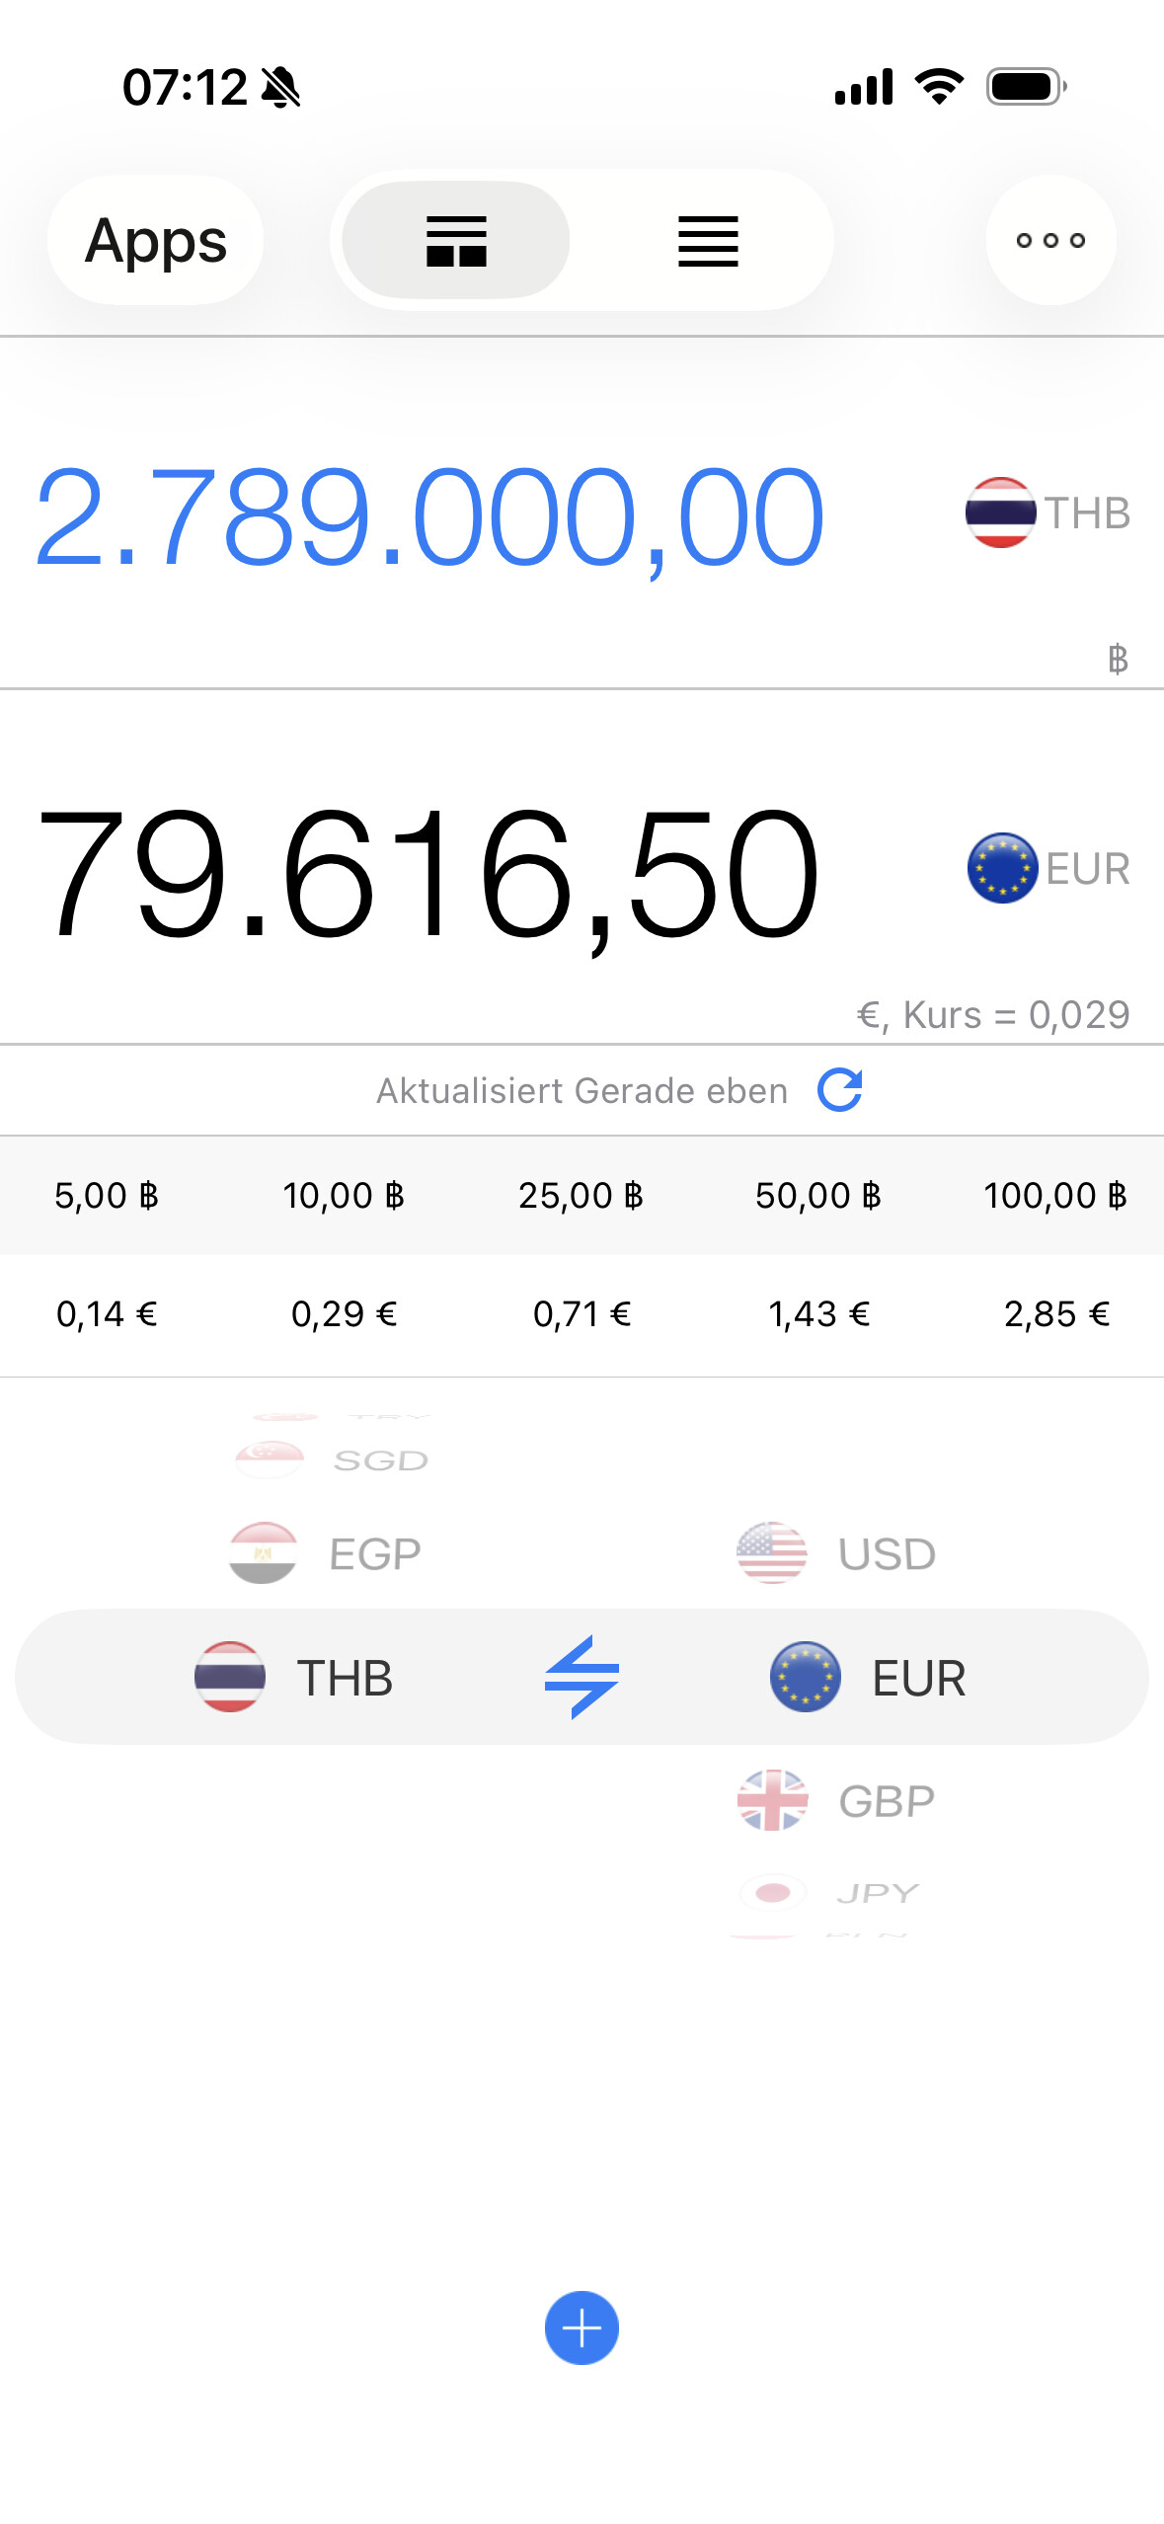Image resolution: width=1164 pixels, height=2524 pixels.
Task: Tap the Apps button
Action: click(156, 240)
